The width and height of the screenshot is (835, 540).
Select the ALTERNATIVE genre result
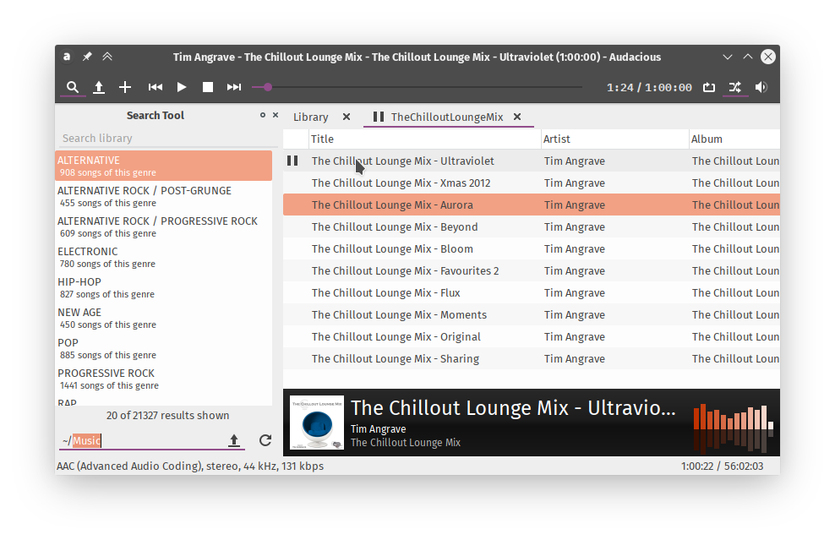tap(163, 166)
